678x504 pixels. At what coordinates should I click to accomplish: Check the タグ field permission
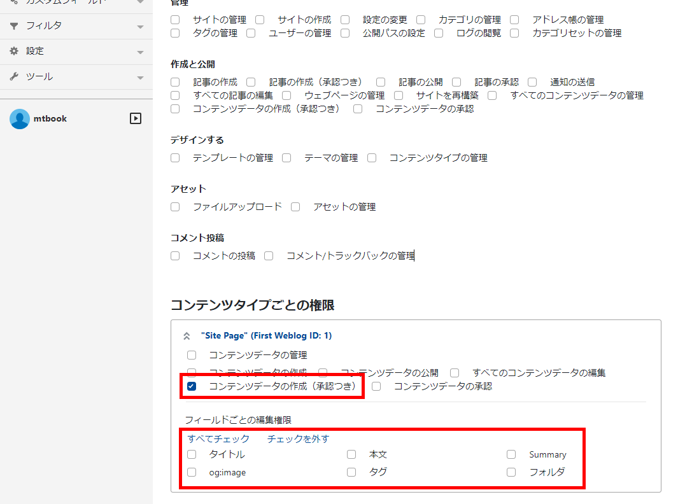(351, 472)
